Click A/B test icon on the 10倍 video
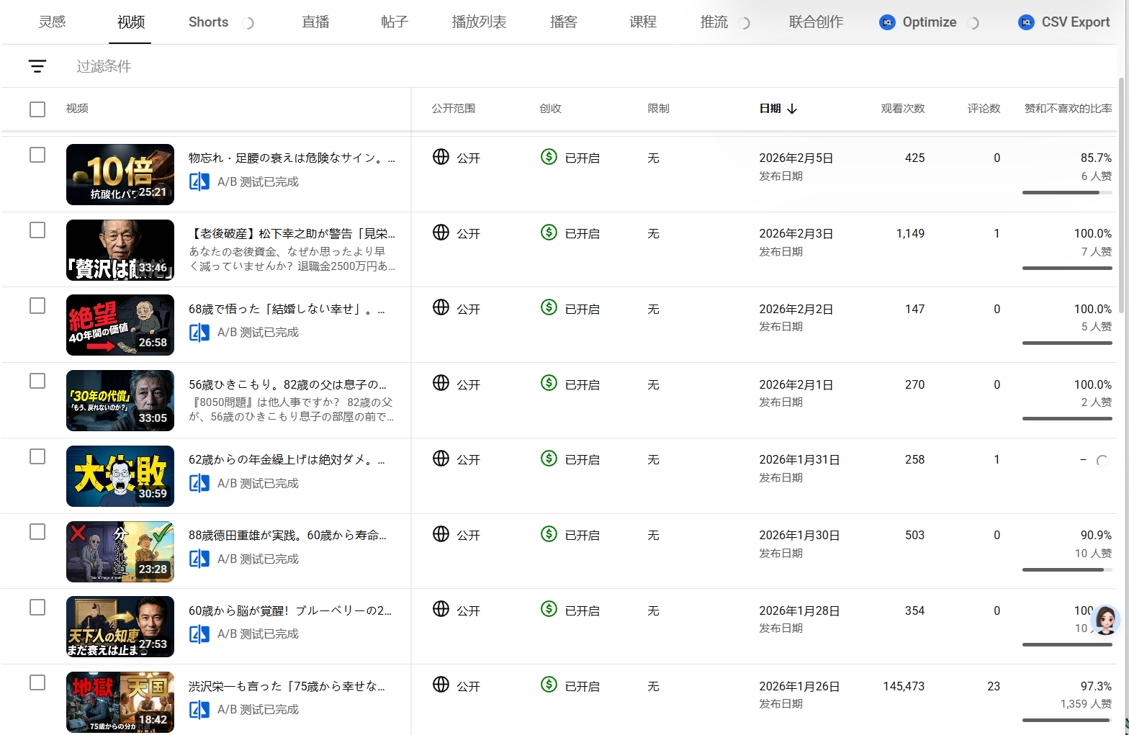Screen dimensions: 1129x735 199,182
